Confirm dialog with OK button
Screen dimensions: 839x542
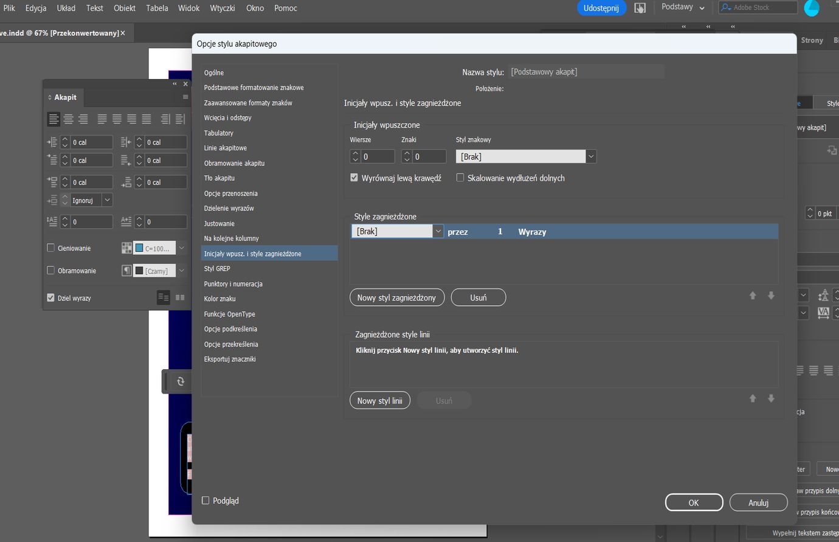(694, 502)
